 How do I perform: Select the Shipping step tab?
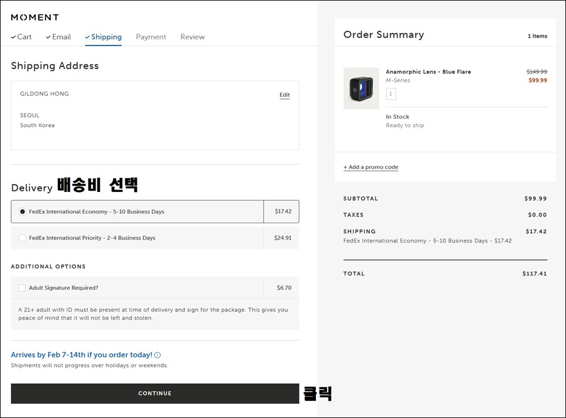click(103, 37)
